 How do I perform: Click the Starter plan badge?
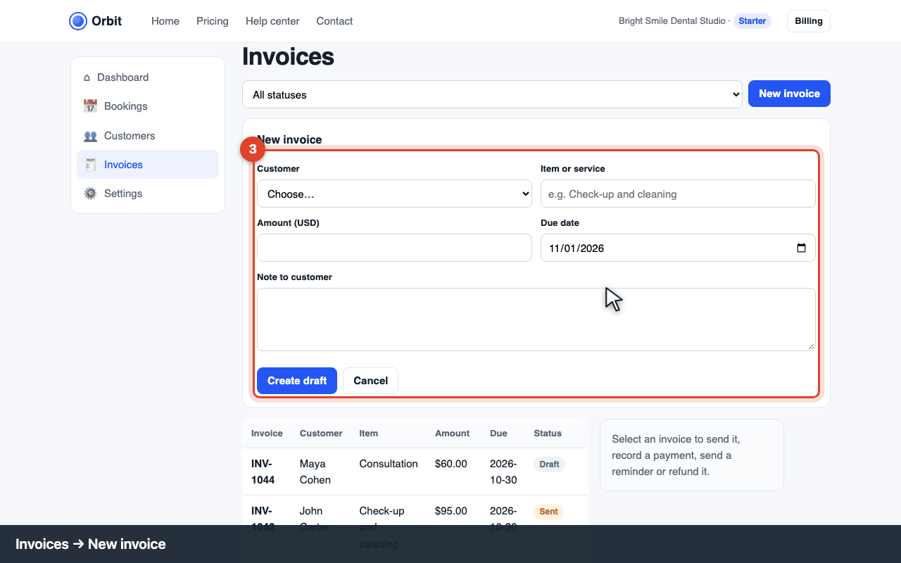click(752, 21)
